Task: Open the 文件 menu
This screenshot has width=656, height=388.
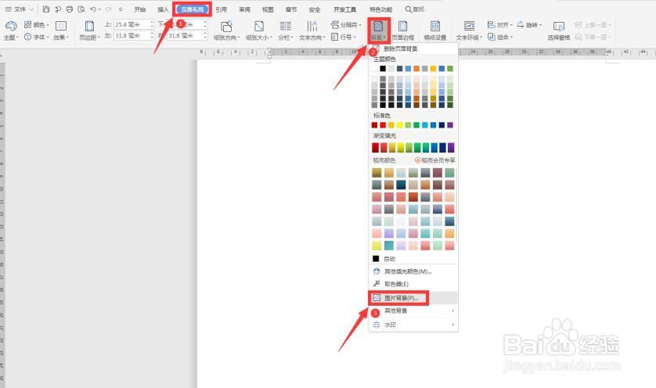Action: (x=19, y=9)
